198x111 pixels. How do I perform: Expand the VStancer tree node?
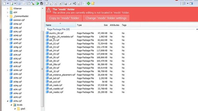point(7,9)
